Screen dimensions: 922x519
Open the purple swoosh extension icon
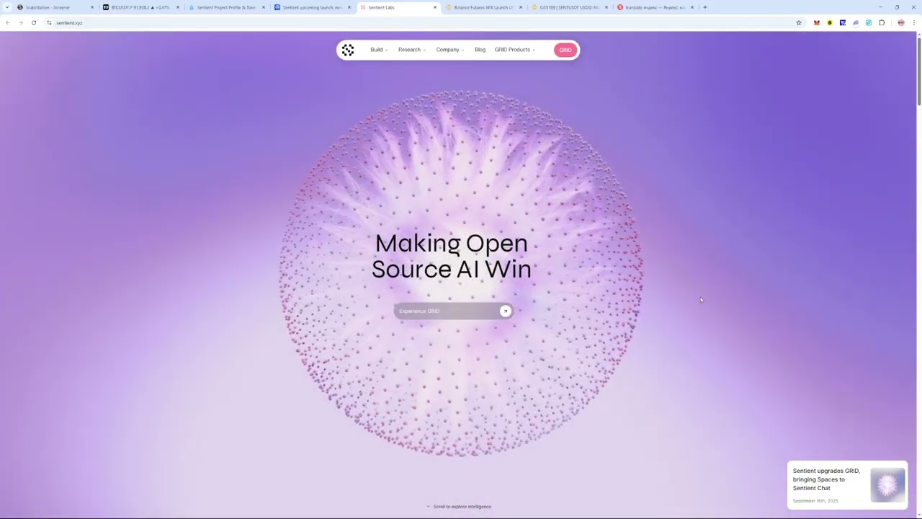click(x=856, y=22)
